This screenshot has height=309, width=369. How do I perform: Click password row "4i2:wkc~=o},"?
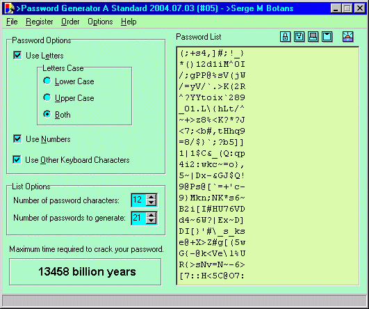click(x=212, y=164)
